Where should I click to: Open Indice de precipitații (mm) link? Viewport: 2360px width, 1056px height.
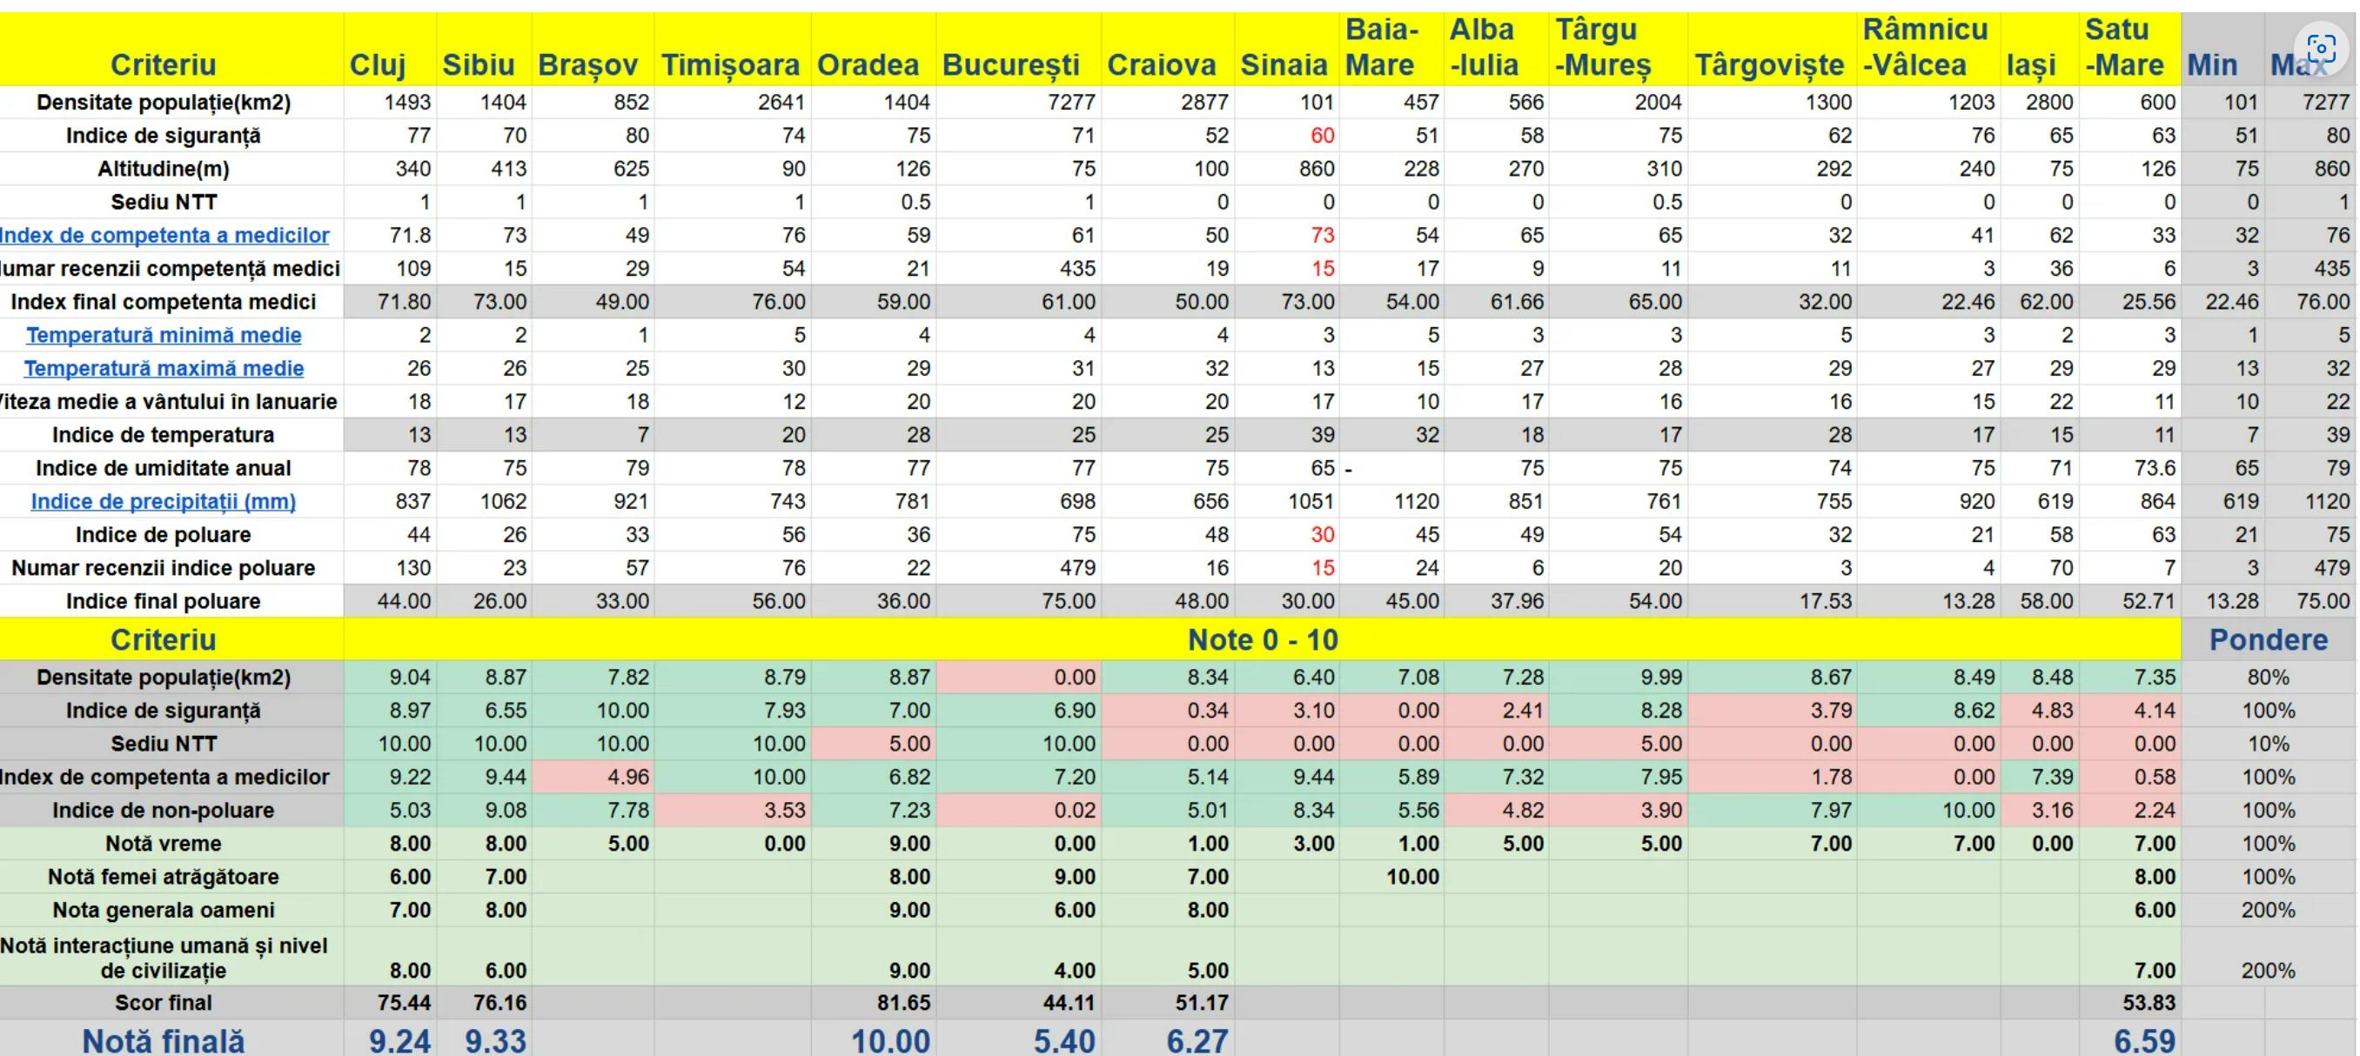click(x=163, y=502)
